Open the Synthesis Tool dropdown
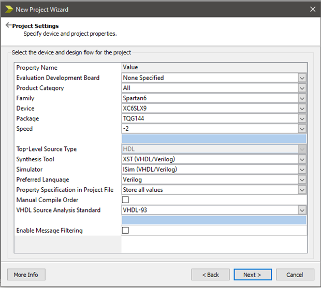The width and height of the screenshot is (321, 288). click(302, 159)
